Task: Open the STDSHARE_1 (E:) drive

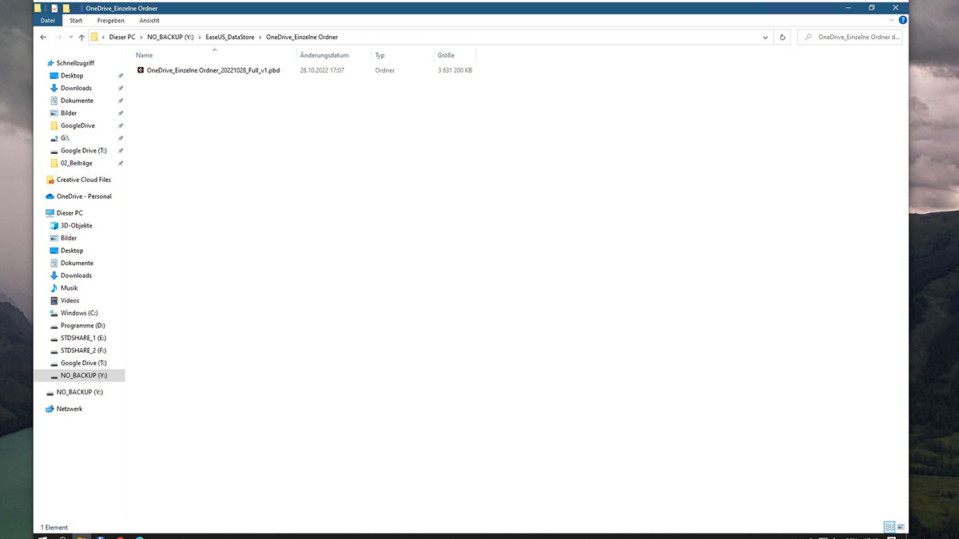Action: tap(83, 338)
